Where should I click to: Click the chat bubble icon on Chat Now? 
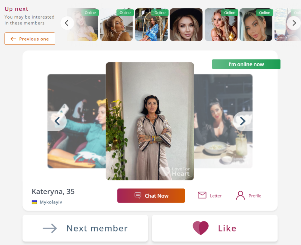138,196
